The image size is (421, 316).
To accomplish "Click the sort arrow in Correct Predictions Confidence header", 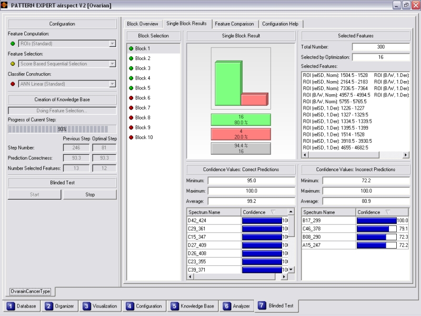I will click(x=273, y=212).
